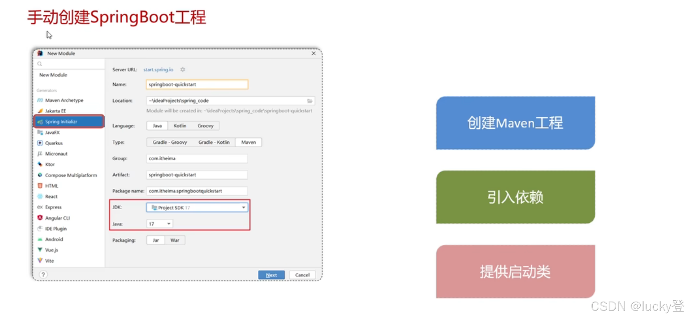Click the Location path field
Image resolution: width=686 pixels, height=318 pixels.
pyautogui.click(x=230, y=101)
